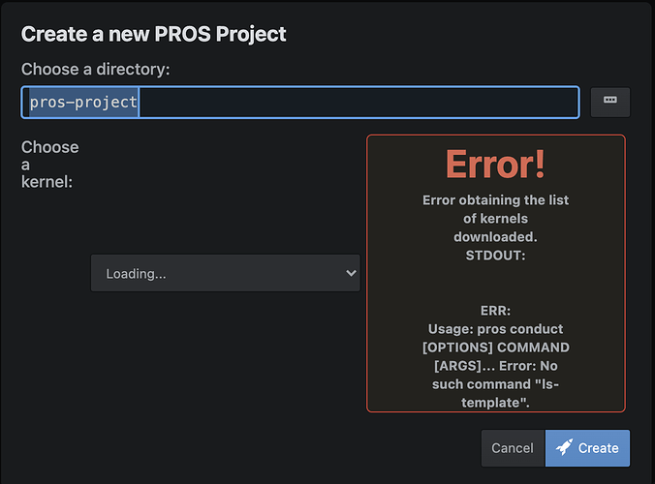Click the 'Usage: pros conduct' line
The image size is (655, 484).
(495, 329)
